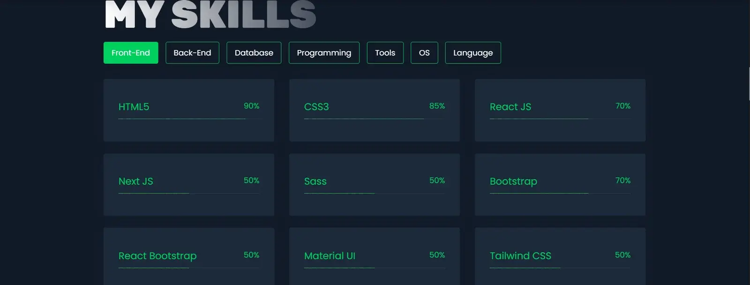Viewport: 750px width, 285px height.
Task: Click the React JS progress bar
Action: [560, 119]
